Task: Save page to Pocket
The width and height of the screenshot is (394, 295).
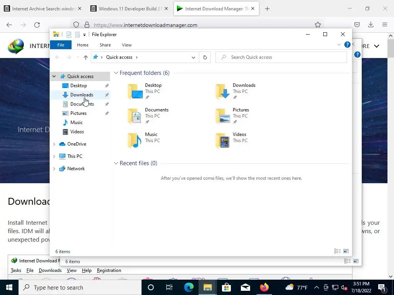Action: tap(357, 25)
